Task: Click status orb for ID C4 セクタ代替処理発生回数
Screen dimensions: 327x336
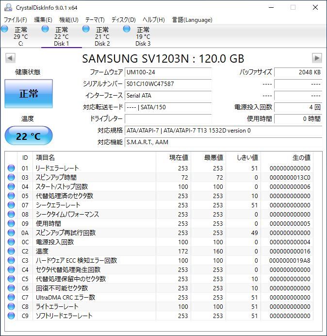Action: tap(11, 269)
